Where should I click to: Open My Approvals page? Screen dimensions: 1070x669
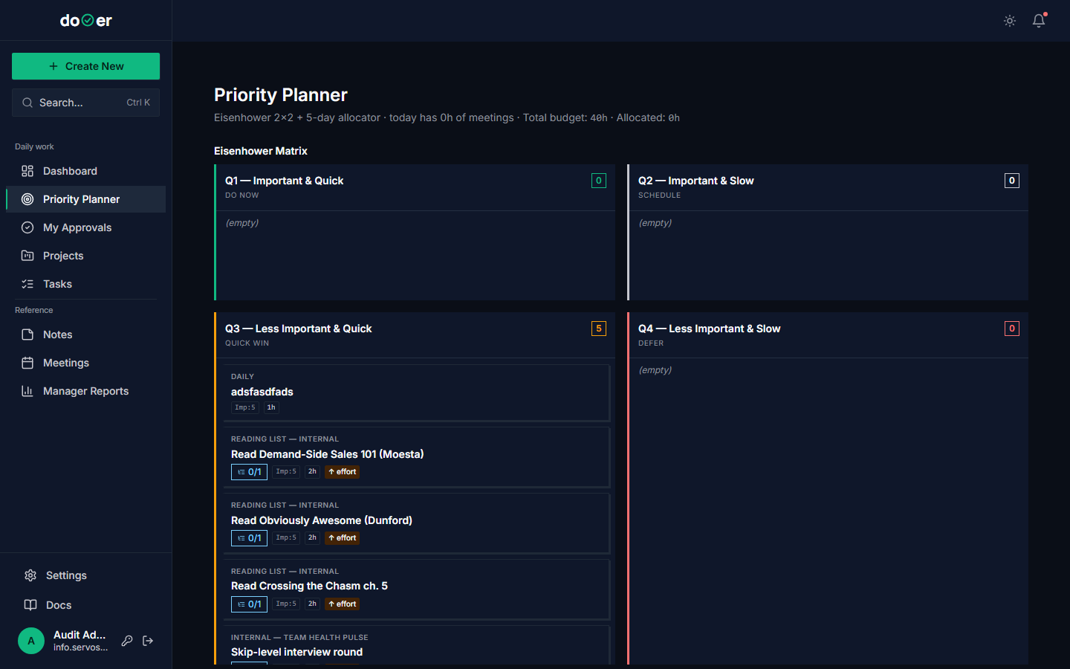click(85, 227)
